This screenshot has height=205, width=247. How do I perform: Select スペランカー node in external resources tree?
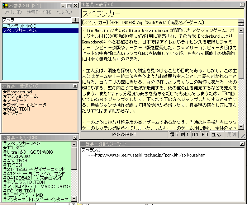[93, 150]
